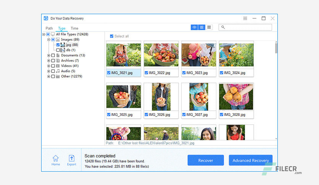Uncheck the IMG_3024.jpg checkbox
The width and height of the screenshot is (319, 185).
[x=222, y=73]
